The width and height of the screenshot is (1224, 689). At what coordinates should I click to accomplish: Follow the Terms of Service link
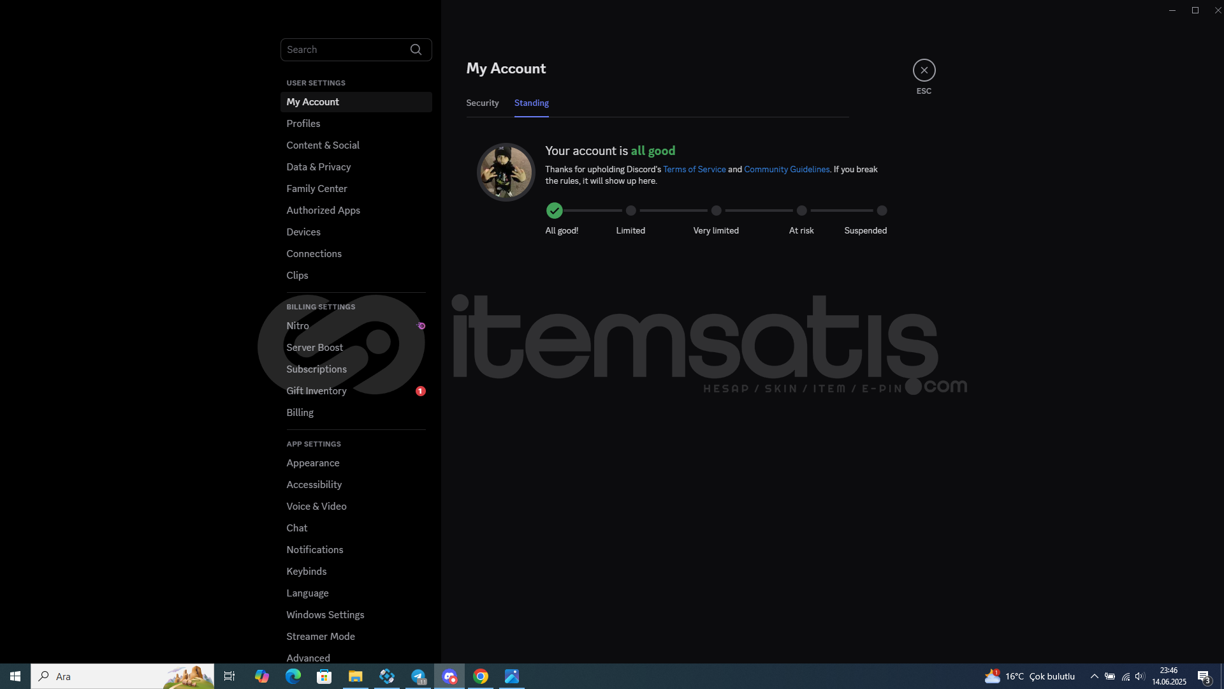694,170
